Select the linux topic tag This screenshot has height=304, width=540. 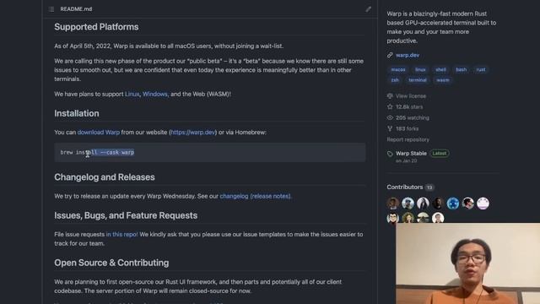tap(420, 69)
